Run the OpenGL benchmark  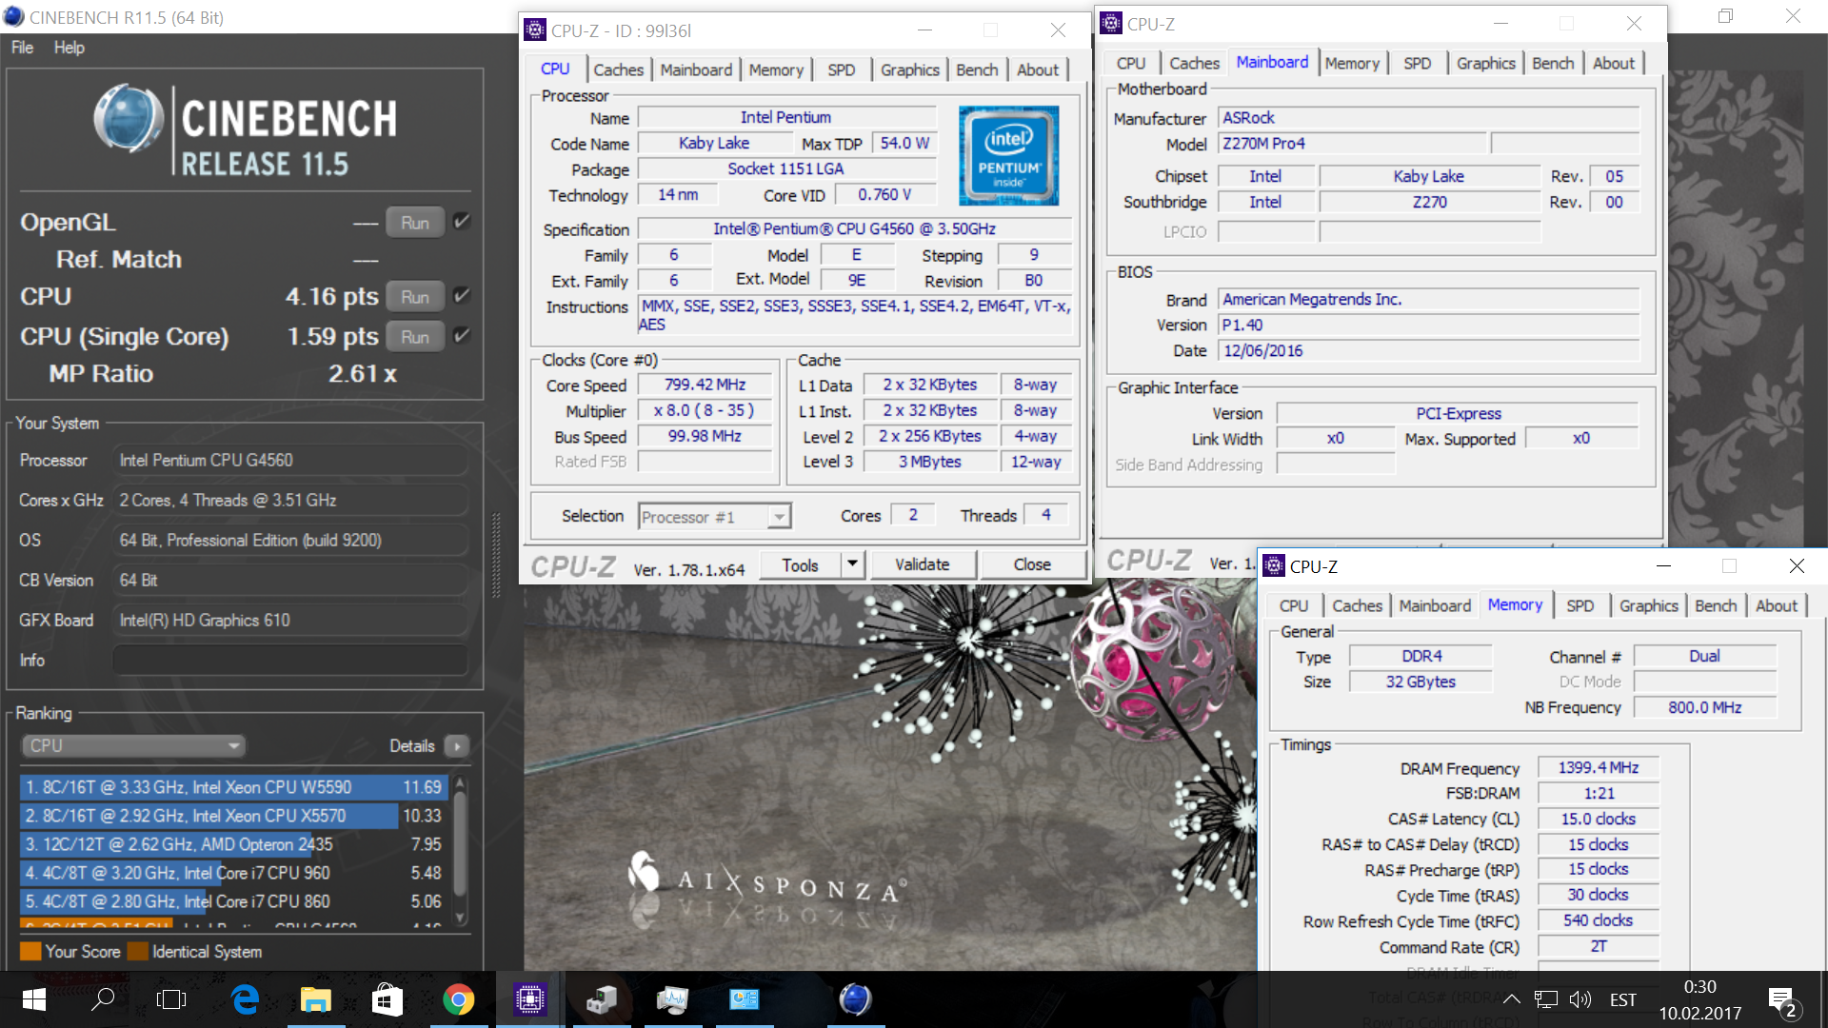point(415,222)
